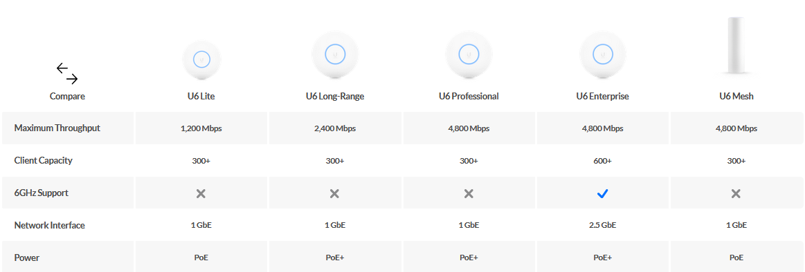The image size is (805, 272).
Task: Select the Client Capacity row label
Action: point(43,160)
